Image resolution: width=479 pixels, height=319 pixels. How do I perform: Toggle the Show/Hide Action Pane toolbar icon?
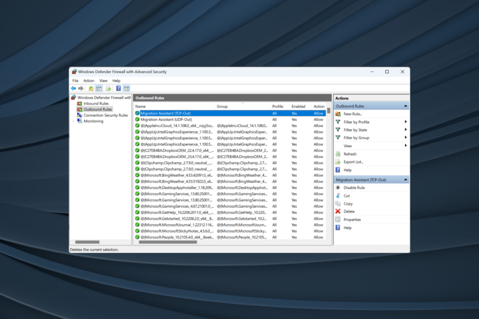[127, 88]
